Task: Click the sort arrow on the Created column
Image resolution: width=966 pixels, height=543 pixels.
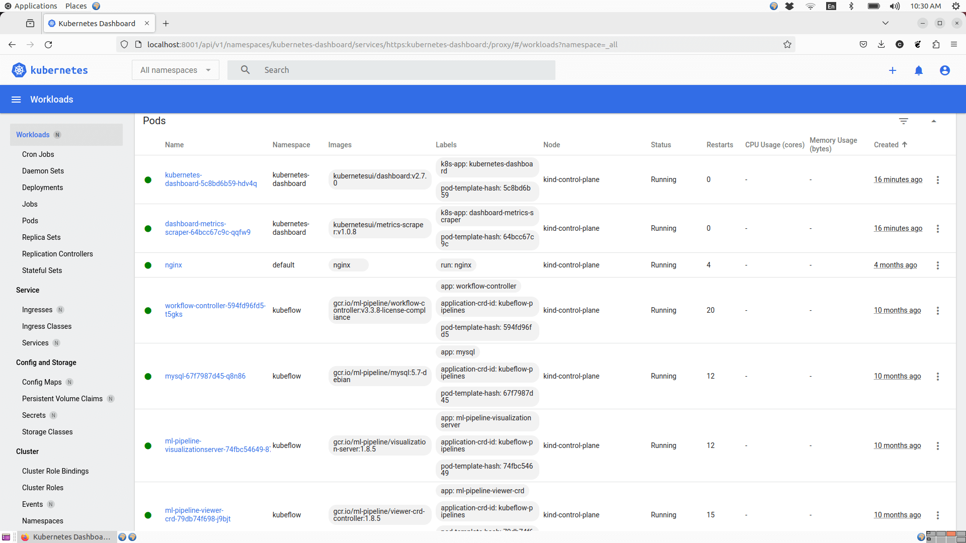Action: [904, 144]
